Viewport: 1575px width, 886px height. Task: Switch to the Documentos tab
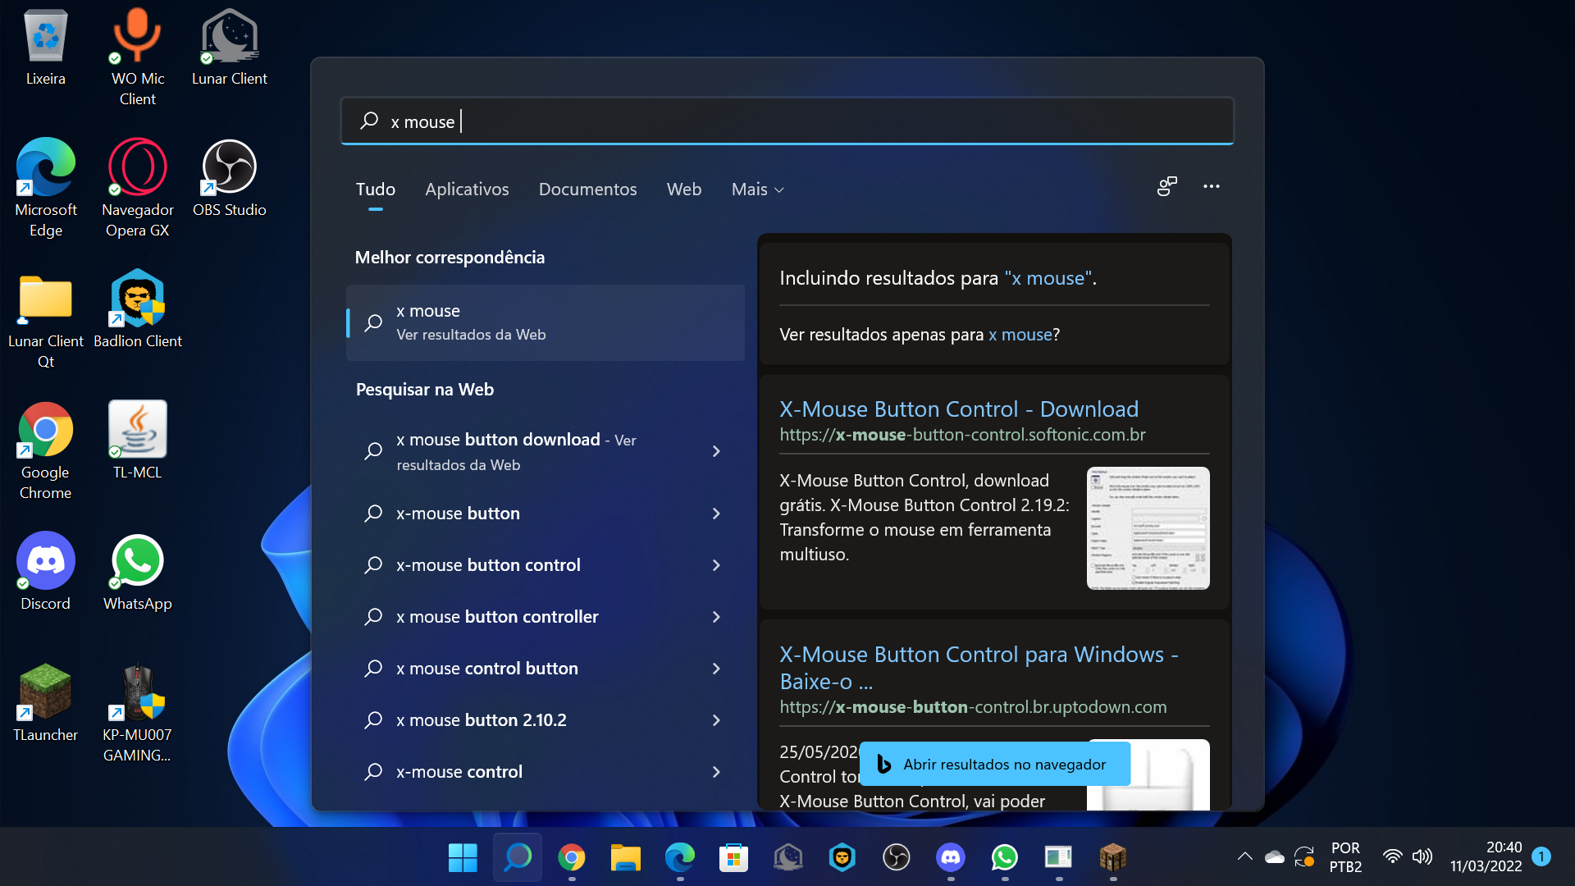tap(587, 190)
